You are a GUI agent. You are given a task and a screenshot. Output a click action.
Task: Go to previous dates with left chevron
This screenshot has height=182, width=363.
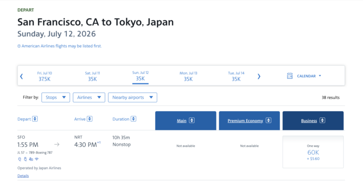click(21, 76)
